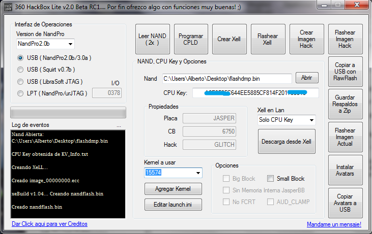Viewport: 372px width, 234px height.
Task: Click 'Creando XeLL...' log line
Action: point(30,168)
